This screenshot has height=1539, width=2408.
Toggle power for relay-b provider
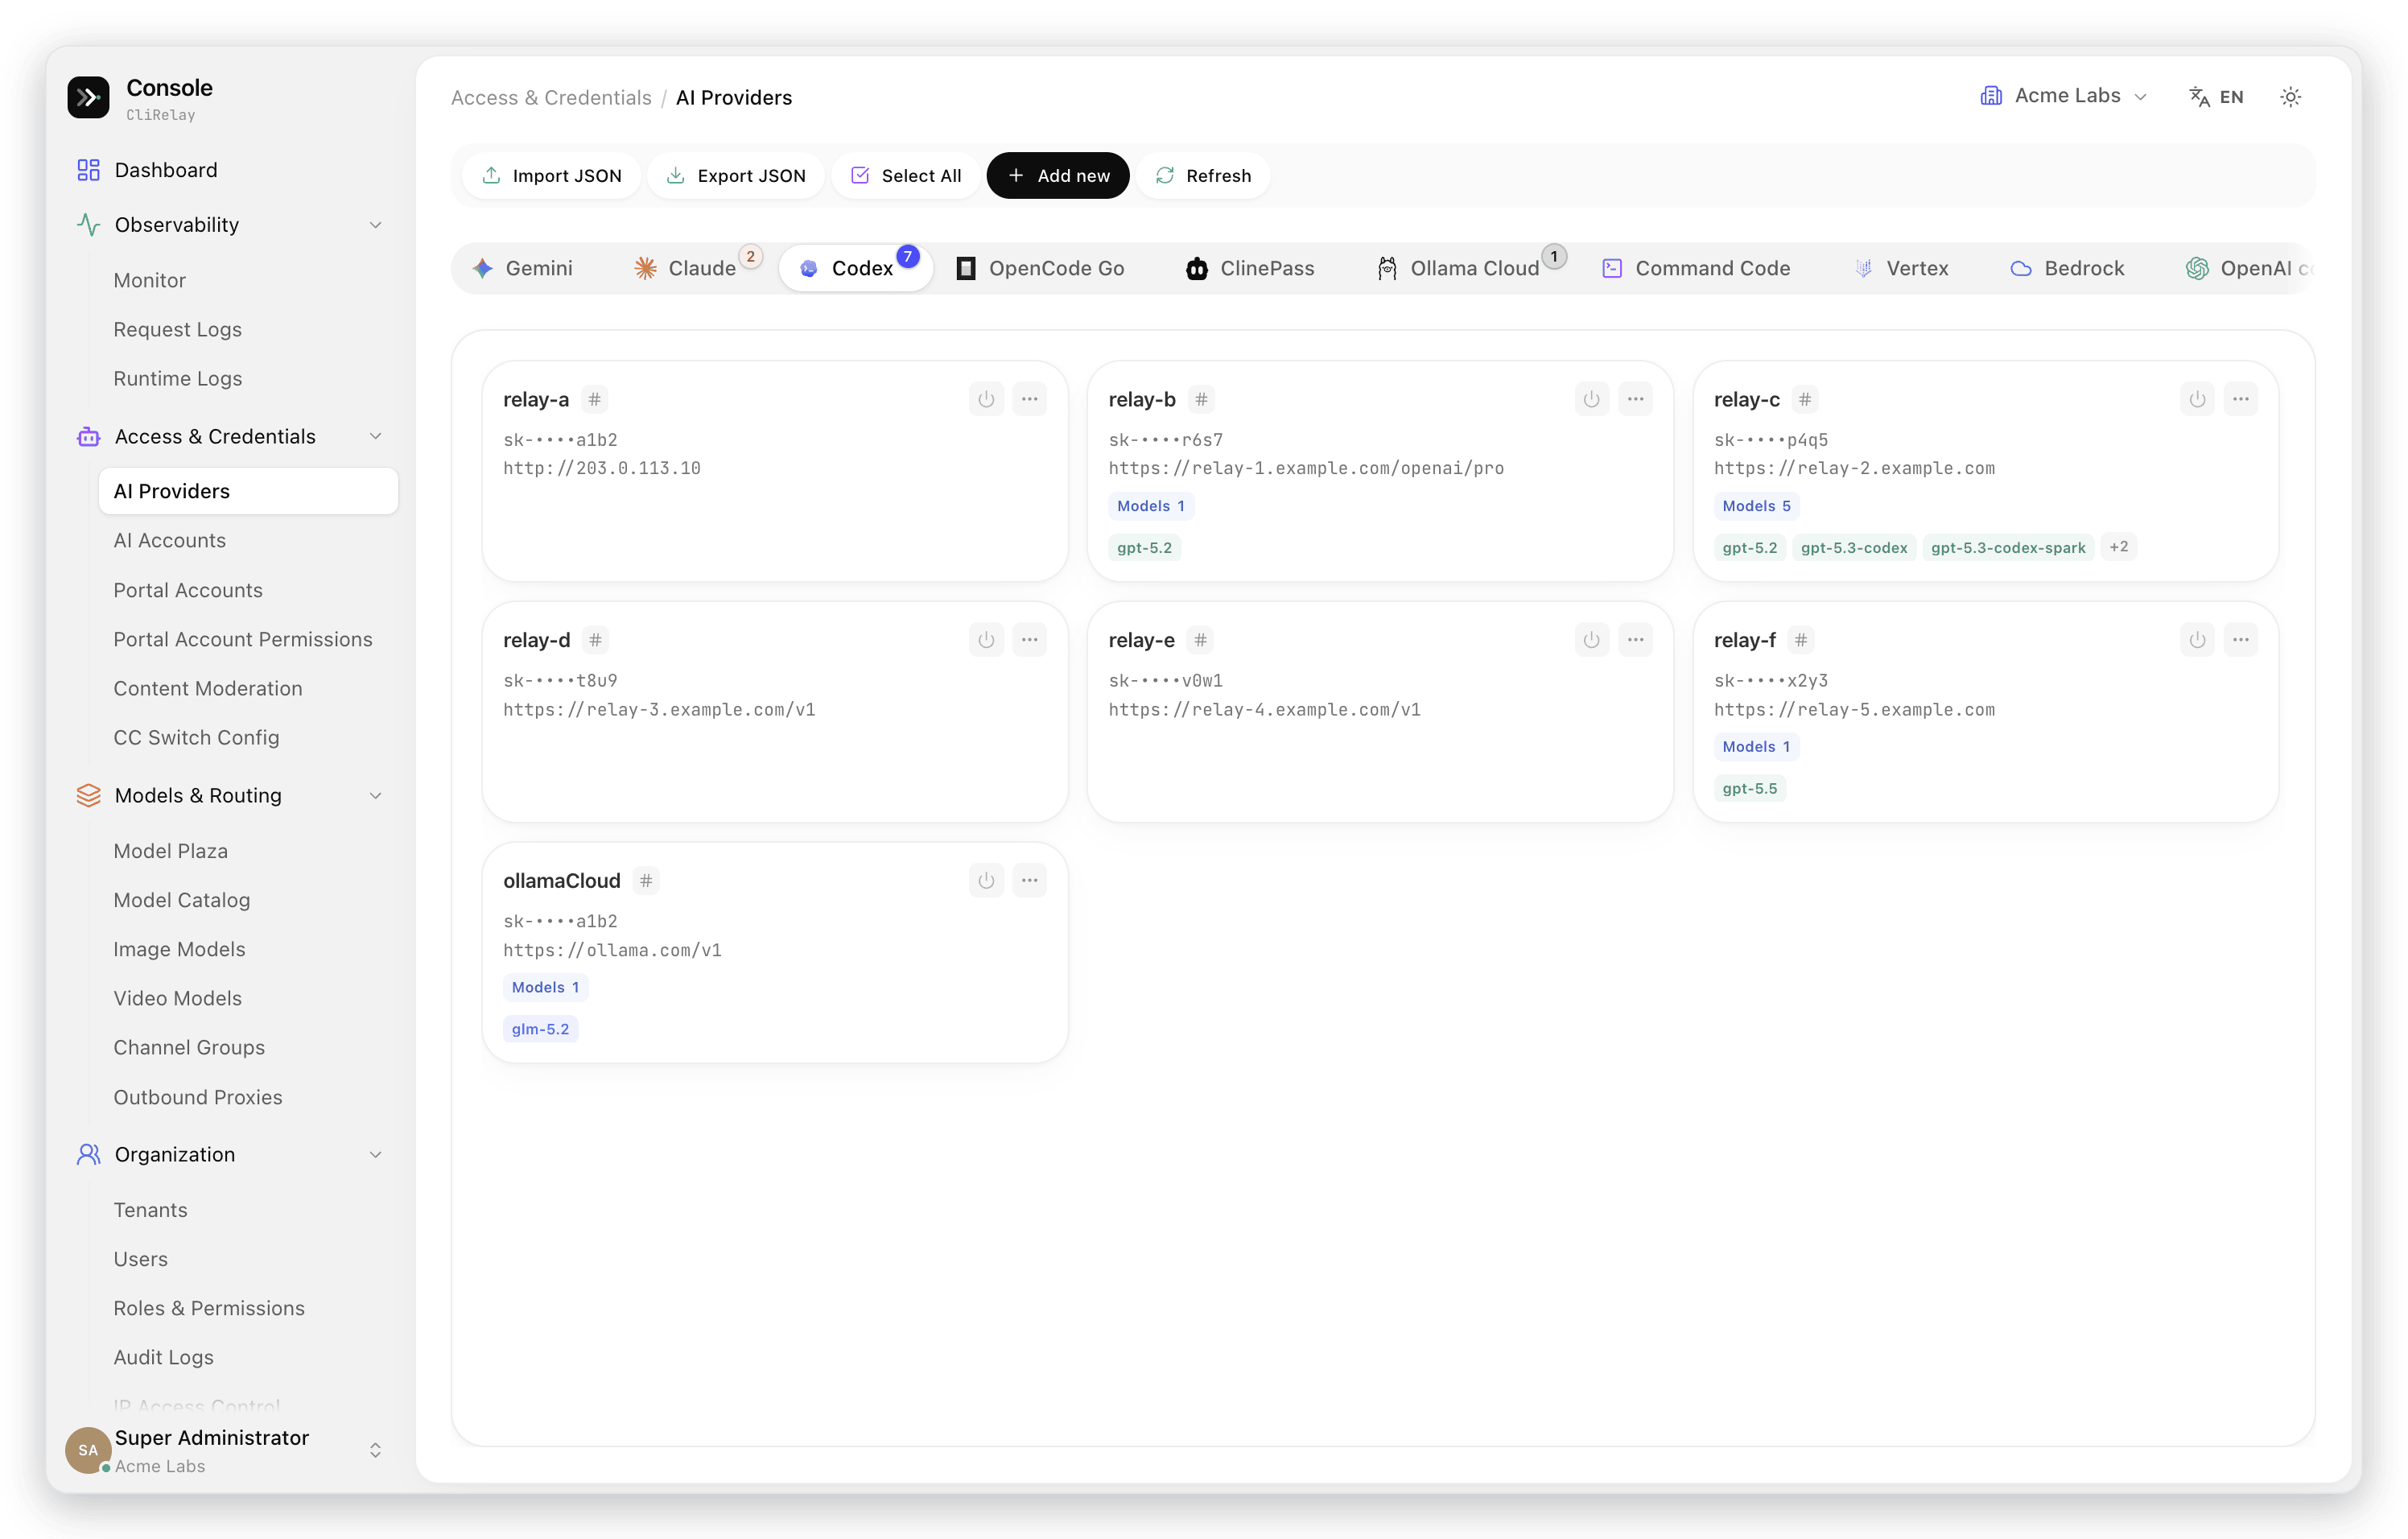coord(1591,399)
